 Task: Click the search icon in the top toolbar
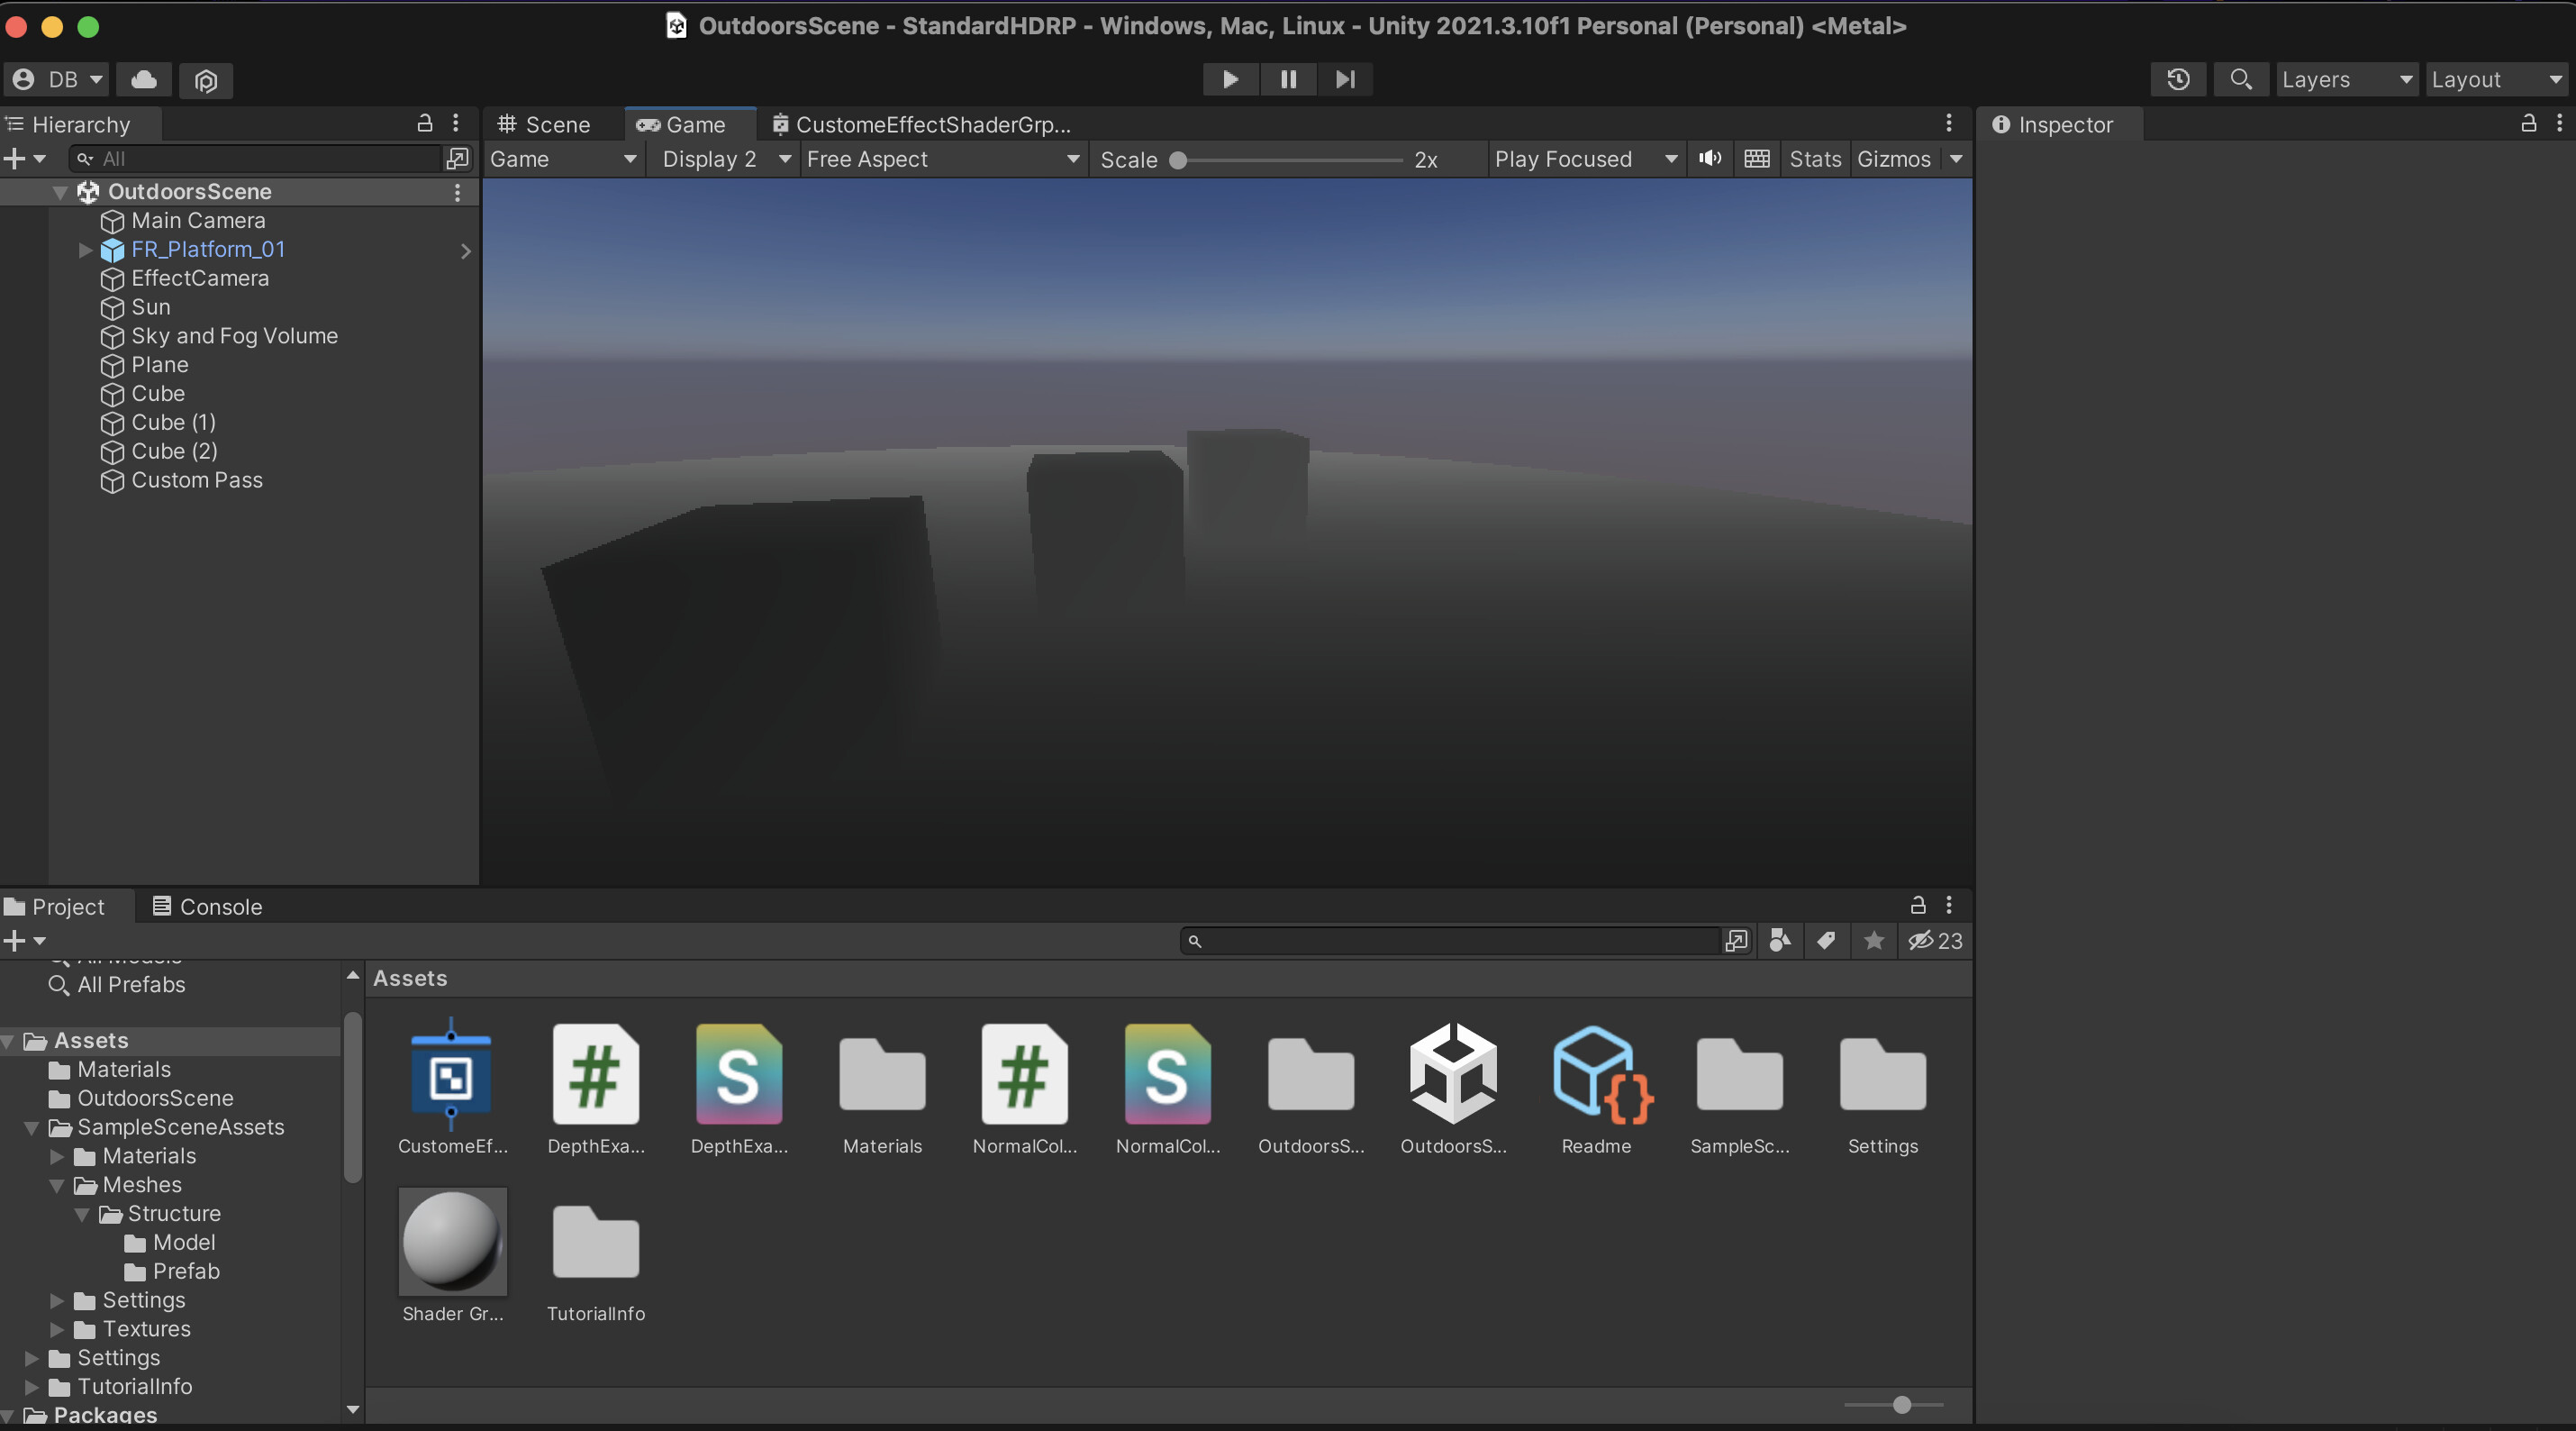coord(2240,80)
